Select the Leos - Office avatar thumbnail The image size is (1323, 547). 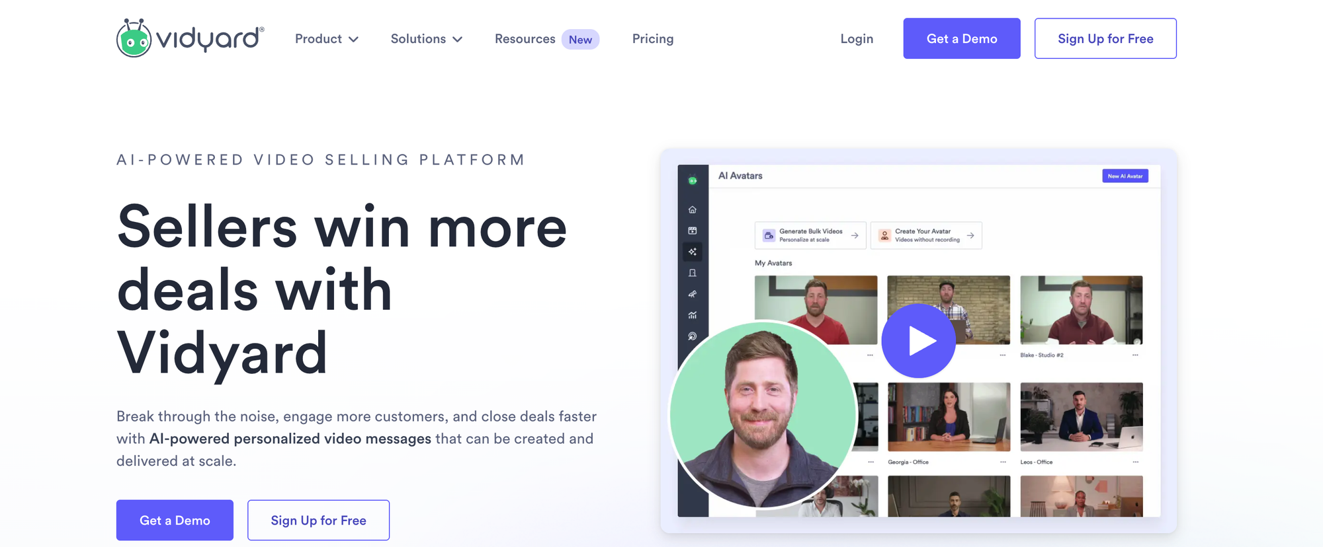tap(1082, 417)
